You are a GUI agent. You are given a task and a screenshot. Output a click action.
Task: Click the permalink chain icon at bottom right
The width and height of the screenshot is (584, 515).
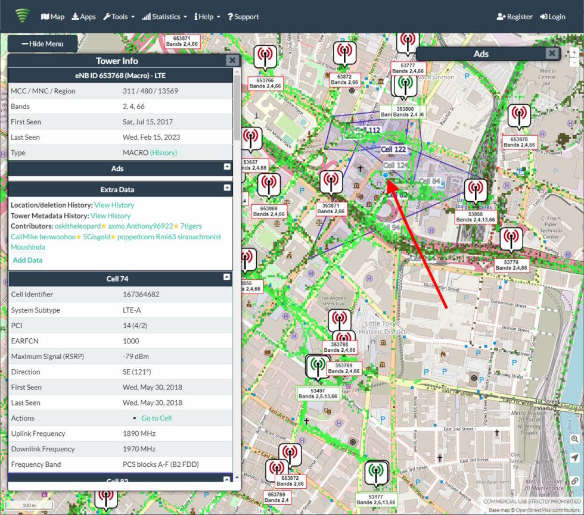[x=574, y=479]
